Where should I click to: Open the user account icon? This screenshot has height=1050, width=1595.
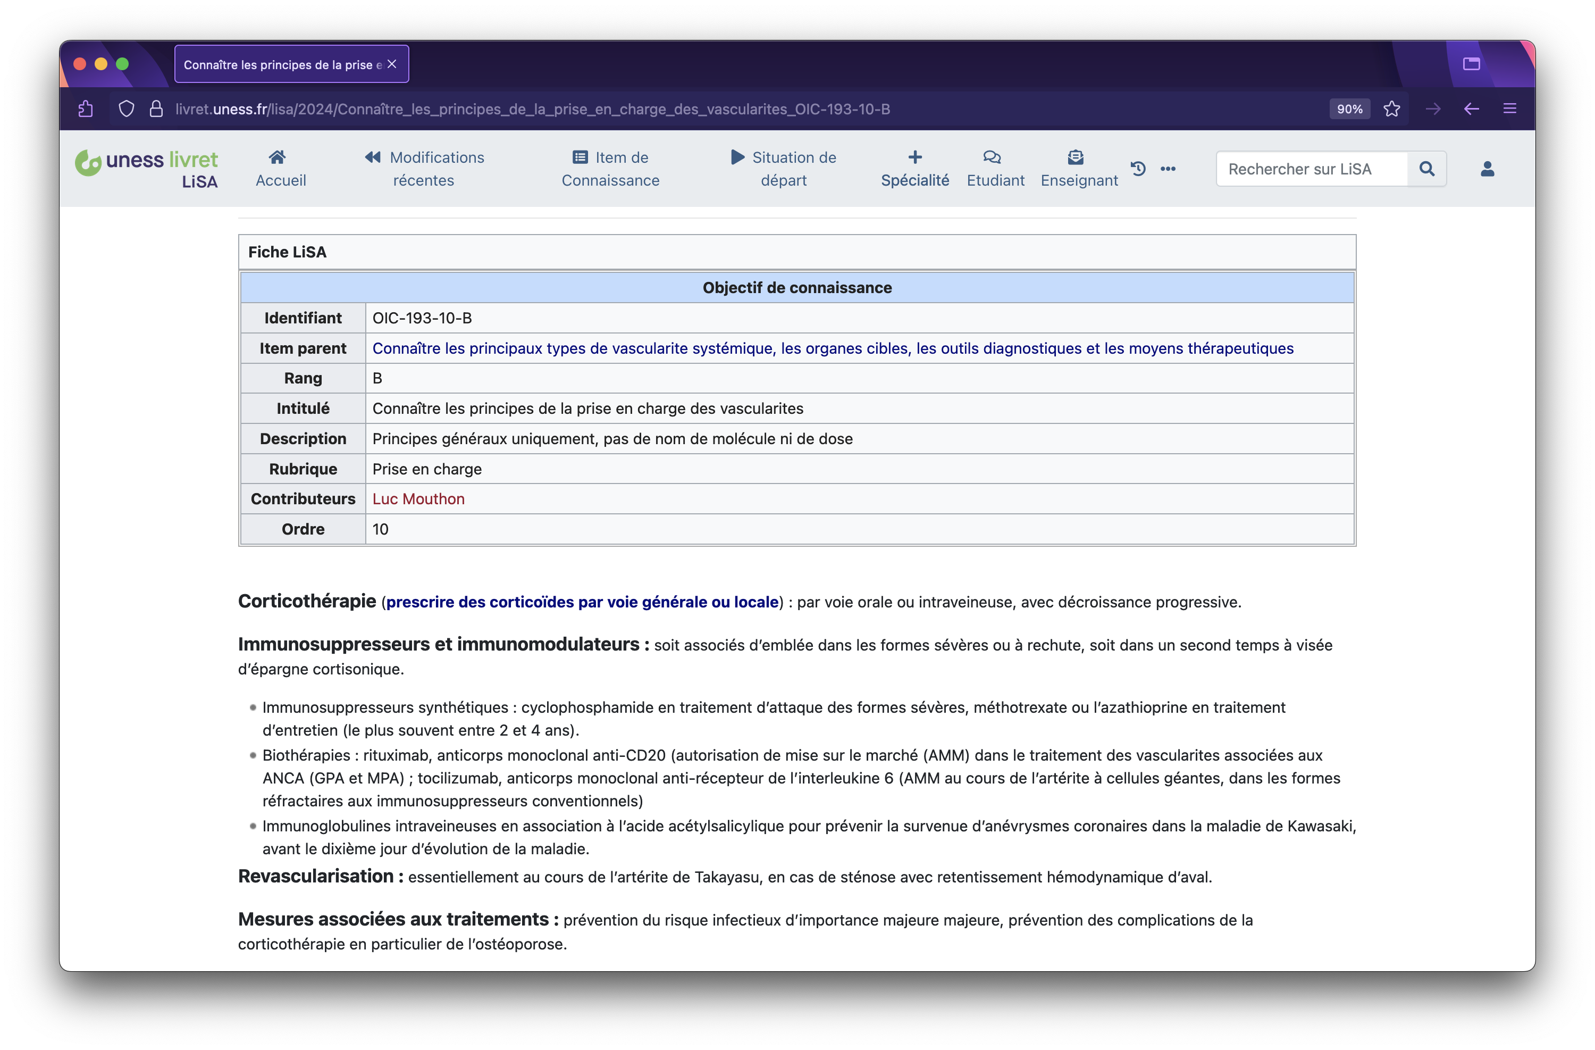pos(1487,169)
